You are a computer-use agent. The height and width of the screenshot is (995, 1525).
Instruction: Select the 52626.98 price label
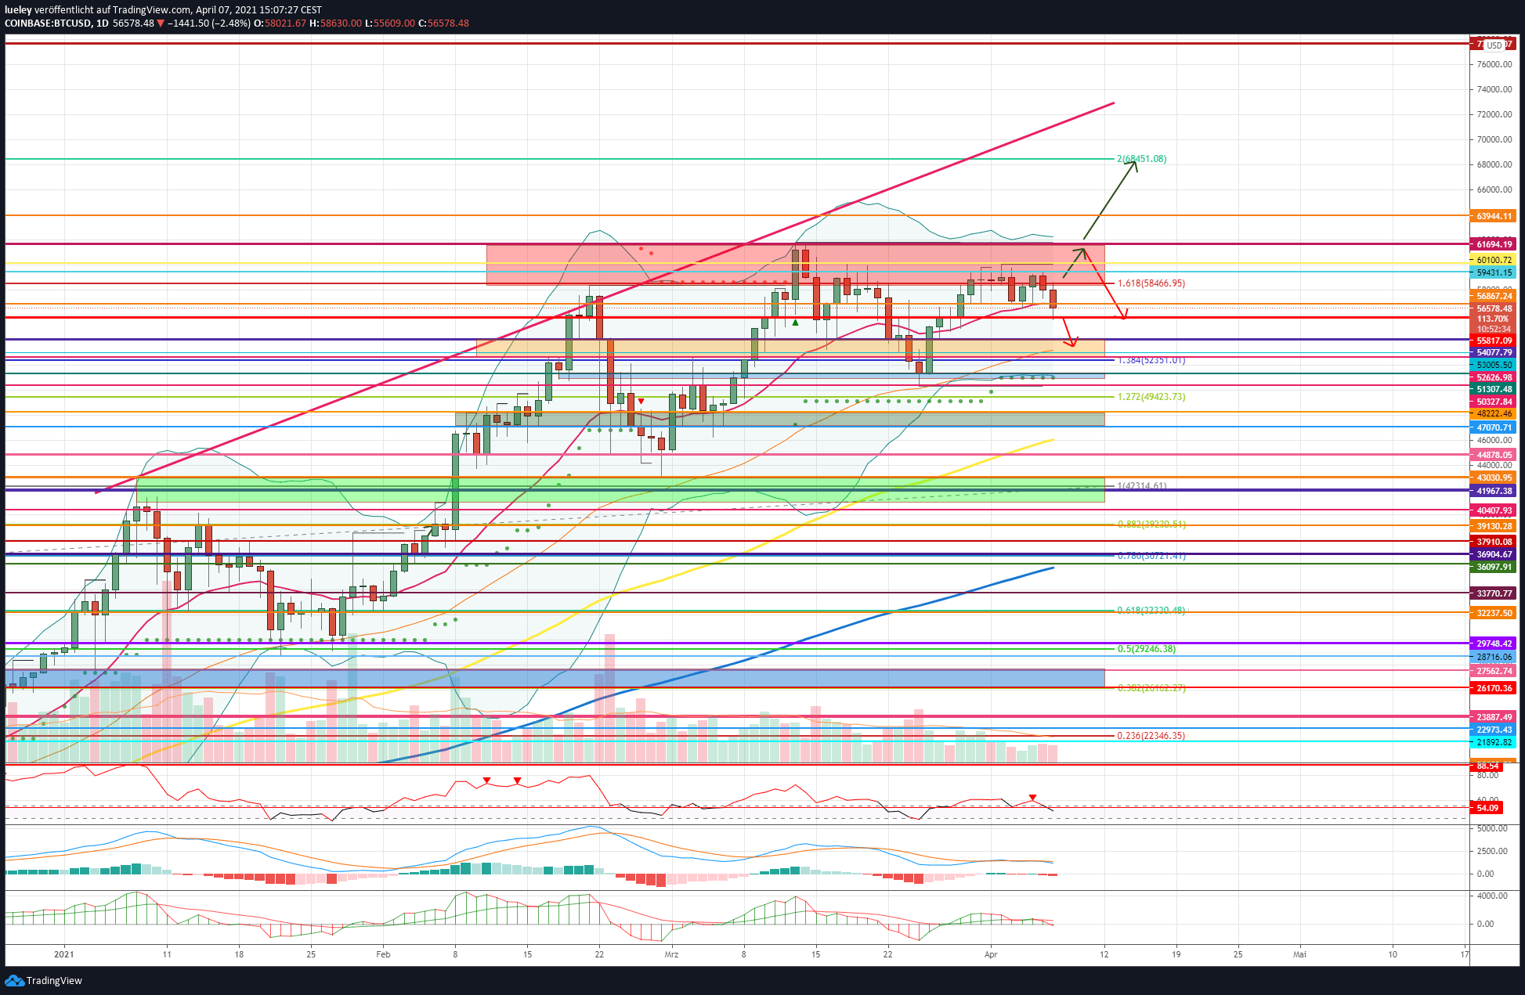[1494, 377]
